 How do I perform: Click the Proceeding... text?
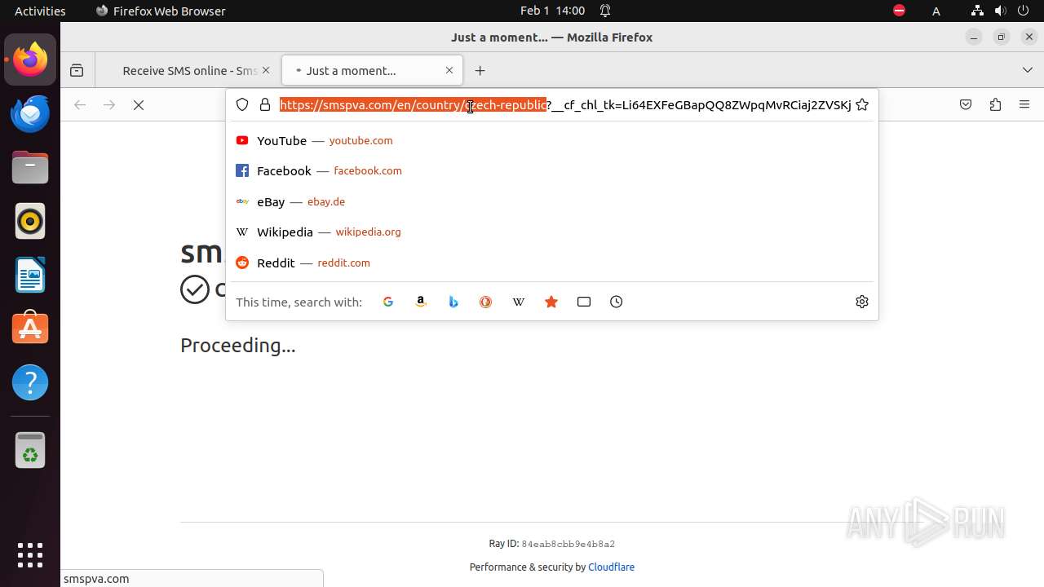point(238,346)
